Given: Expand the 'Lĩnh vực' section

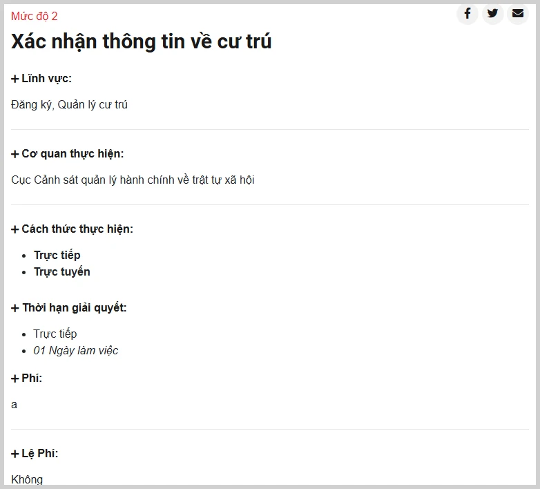Looking at the screenshot, I should [41, 79].
